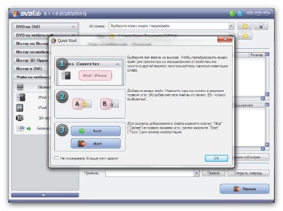Maximize the DVDFab main window

[x=258, y=14]
